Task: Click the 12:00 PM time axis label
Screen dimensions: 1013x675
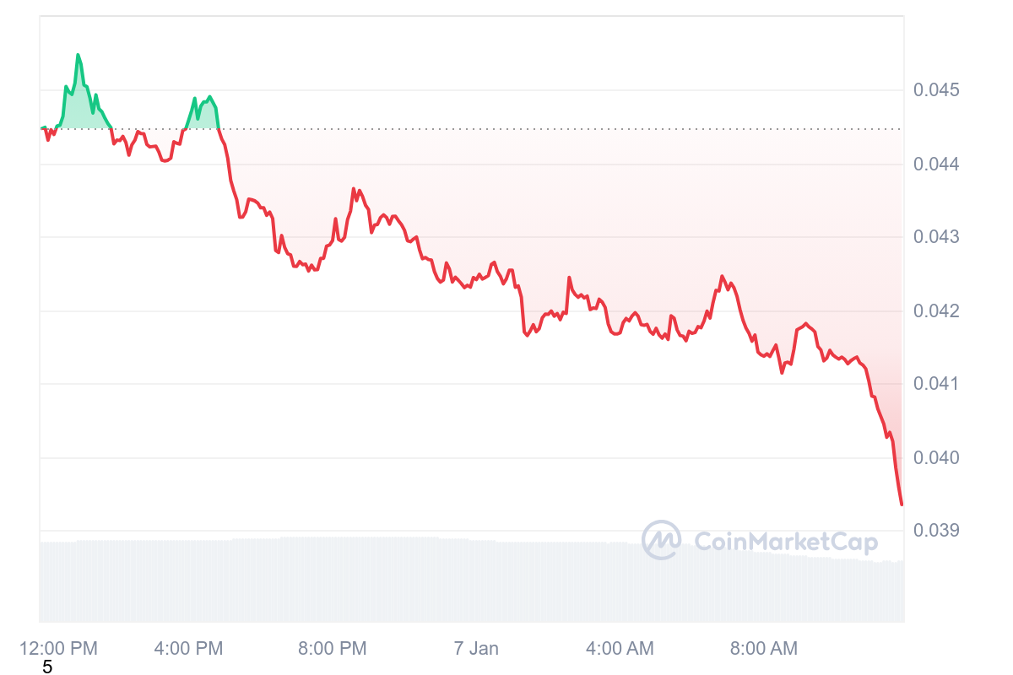Action: [59, 648]
